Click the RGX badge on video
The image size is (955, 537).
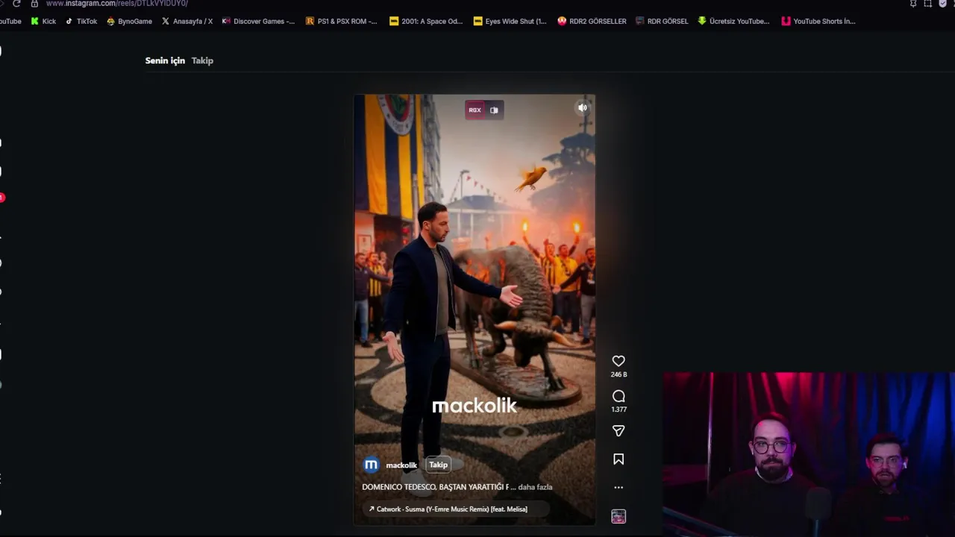475,110
